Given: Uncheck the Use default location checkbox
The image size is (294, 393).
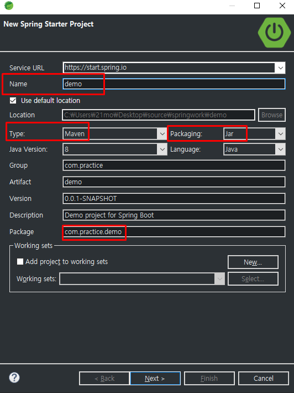Looking at the screenshot, I should coord(13,101).
